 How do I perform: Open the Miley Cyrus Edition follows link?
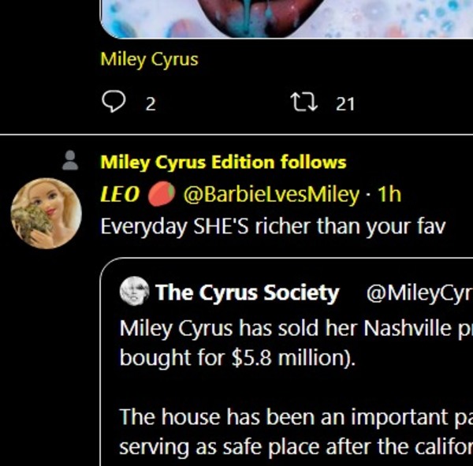[223, 162]
